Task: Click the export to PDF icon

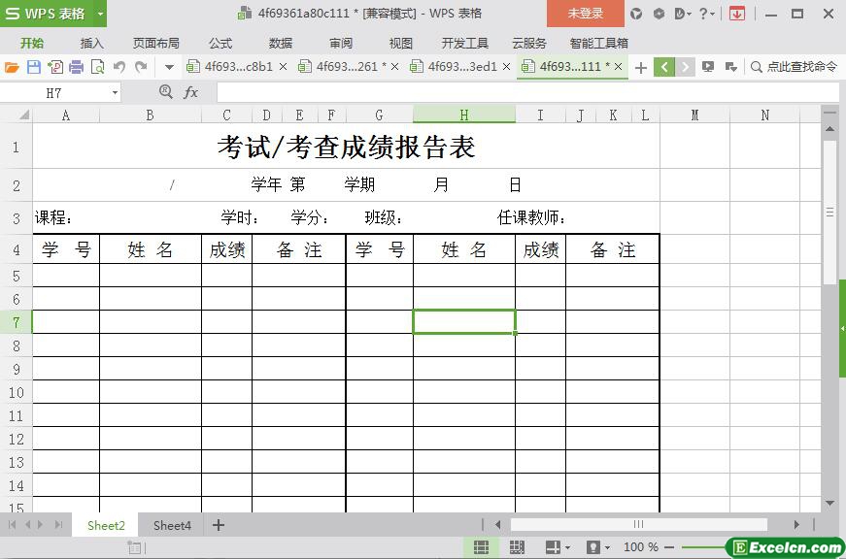Action: [x=55, y=67]
